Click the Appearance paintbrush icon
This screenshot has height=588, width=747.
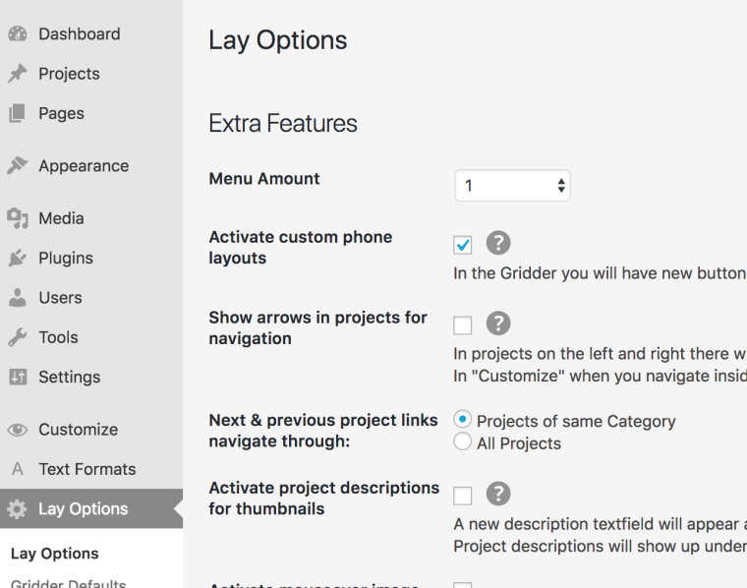pyautogui.click(x=17, y=166)
